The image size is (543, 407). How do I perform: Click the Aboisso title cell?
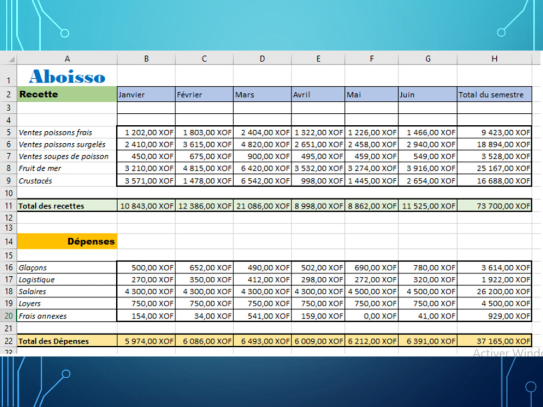(x=67, y=76)
